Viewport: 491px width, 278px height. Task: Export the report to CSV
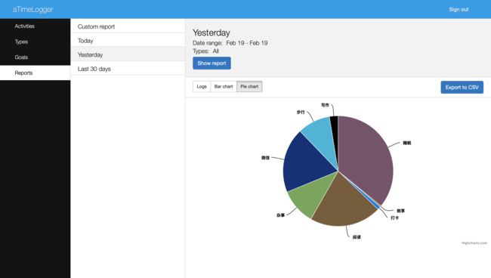click(462, 88)
